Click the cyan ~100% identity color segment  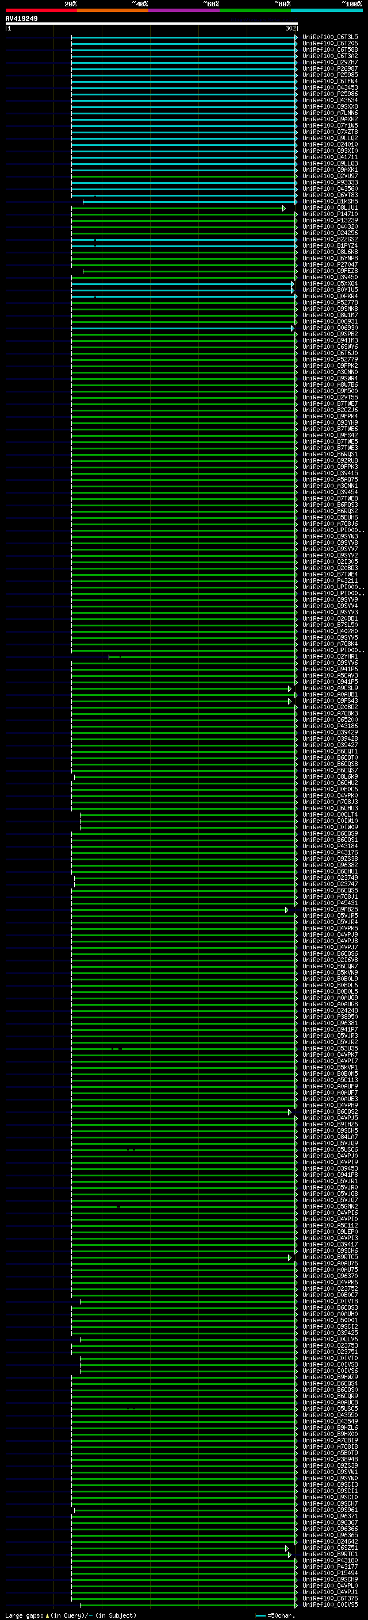327,10
